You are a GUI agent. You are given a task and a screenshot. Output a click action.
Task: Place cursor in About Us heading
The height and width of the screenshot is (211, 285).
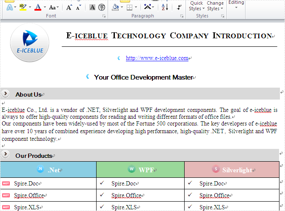[x=28, y=94]
